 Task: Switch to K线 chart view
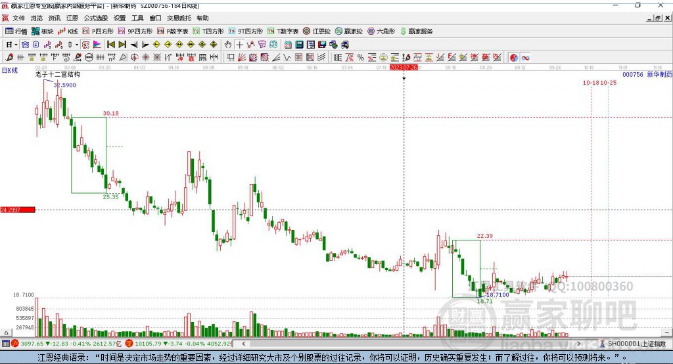point(68,32)
